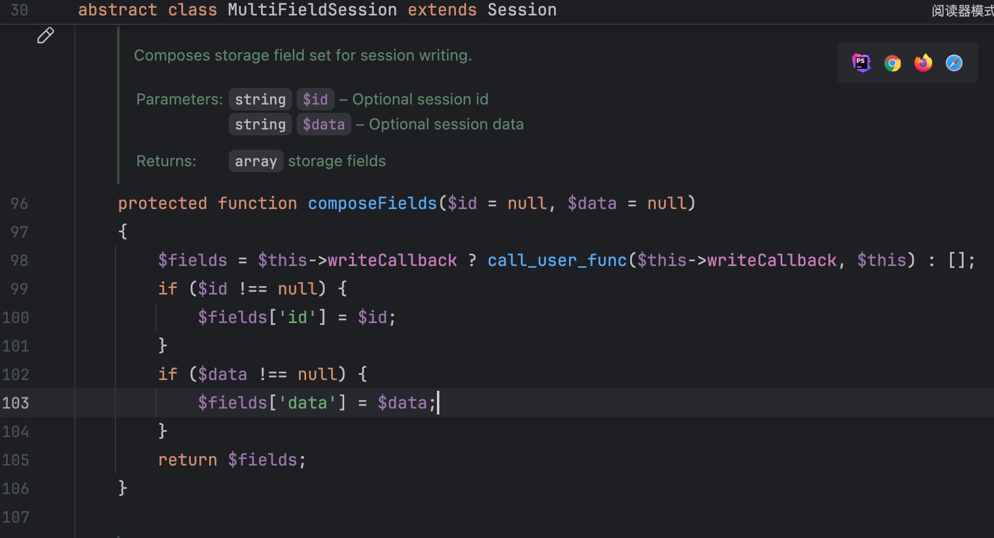The image size is (994, 538).
Task: Click the $data parameter in documentation
Action: (323, 124)
